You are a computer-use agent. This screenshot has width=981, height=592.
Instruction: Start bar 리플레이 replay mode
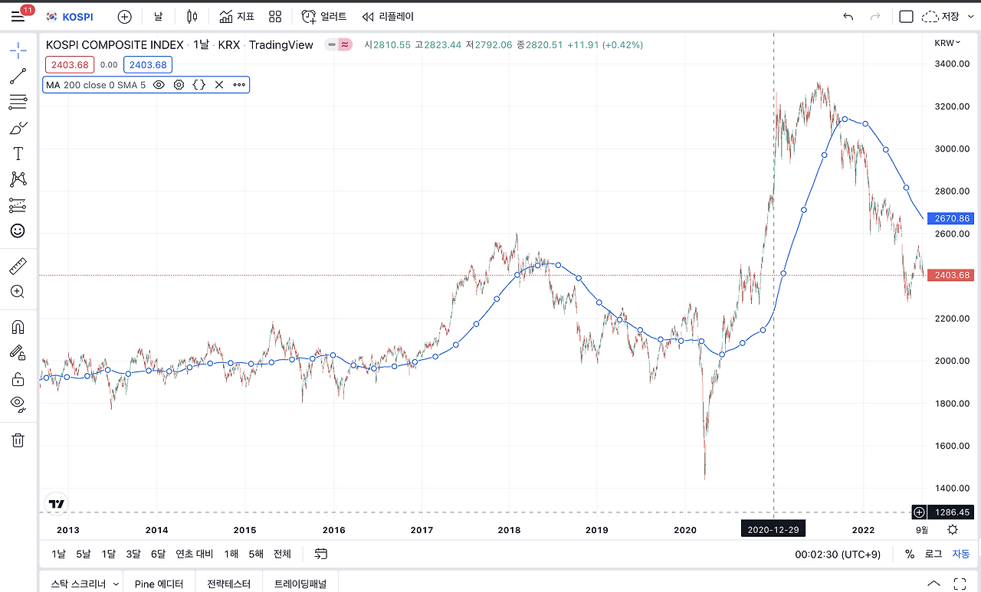pos(388,17)
